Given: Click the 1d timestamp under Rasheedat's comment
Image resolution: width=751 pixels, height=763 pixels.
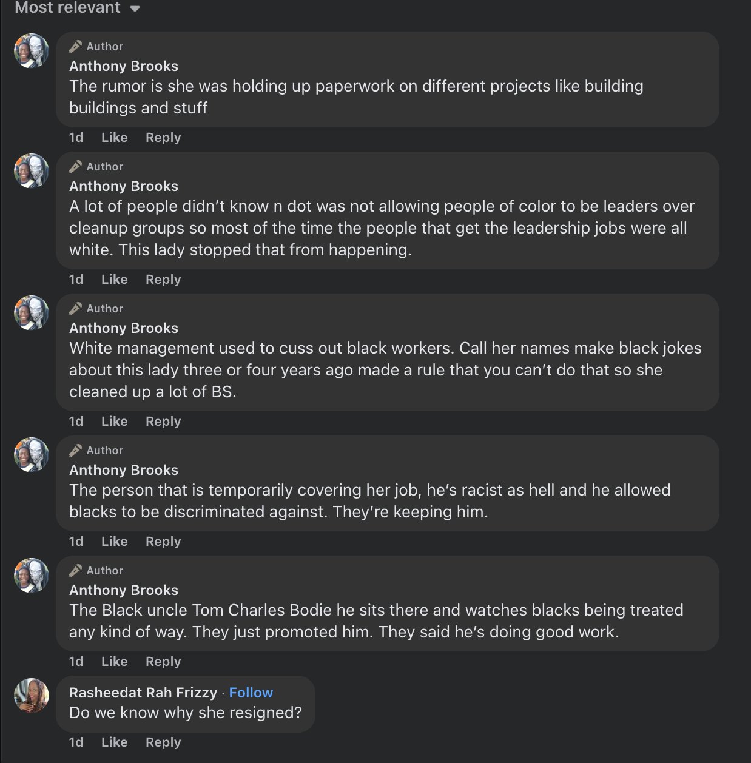Looking at the screenshot, I should click(x=76, y=742).
